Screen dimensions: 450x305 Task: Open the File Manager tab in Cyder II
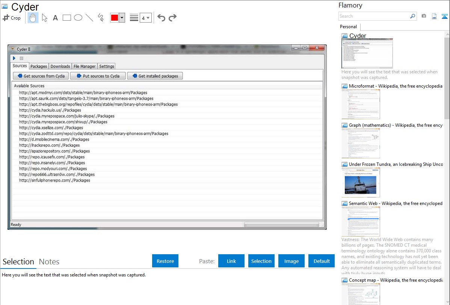point(85,67)
